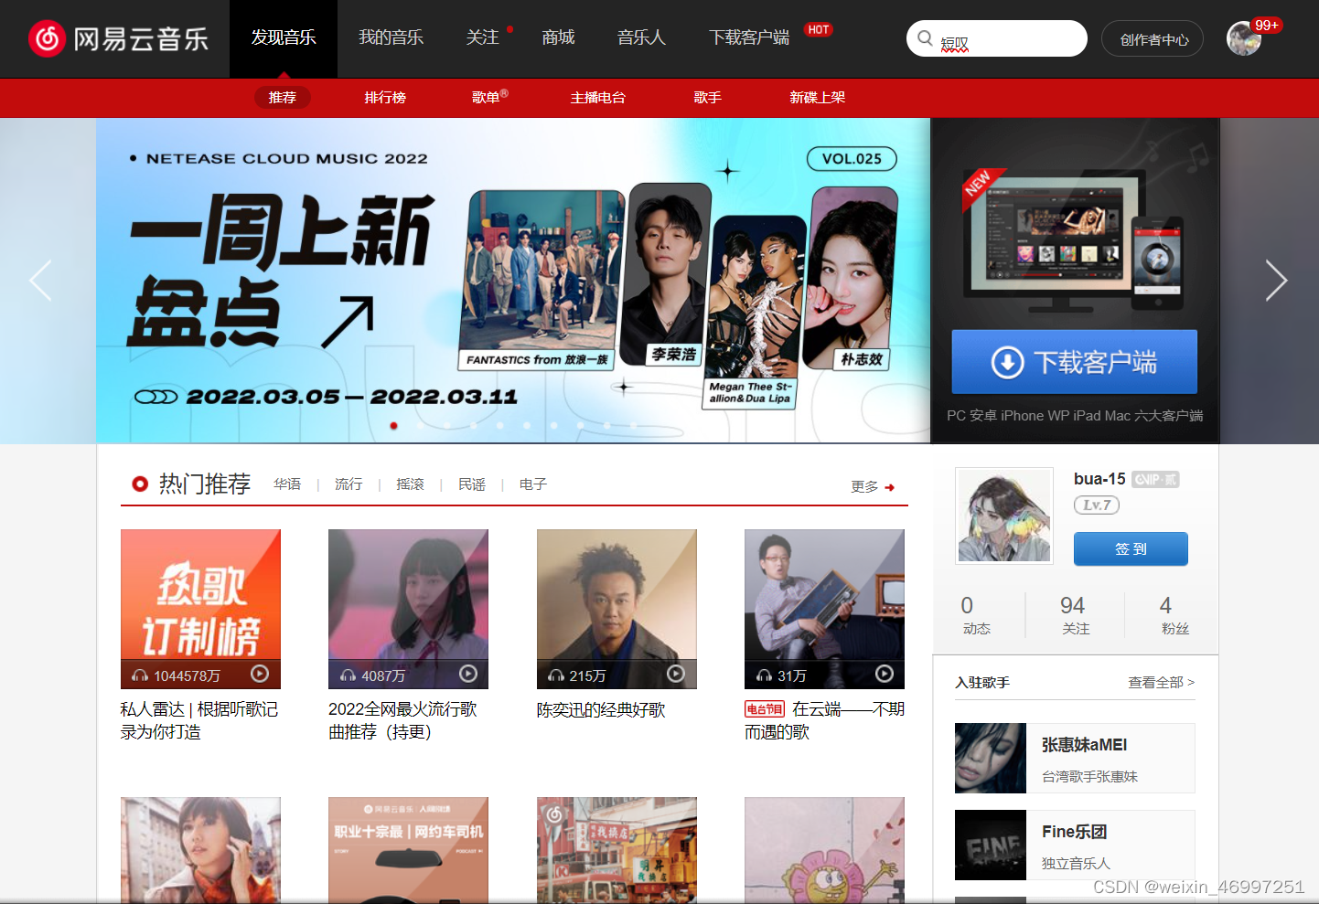Click the blue 下载客户端 download button
1319x904 pixels.
pyautogui.click(x=1074, y=362)
